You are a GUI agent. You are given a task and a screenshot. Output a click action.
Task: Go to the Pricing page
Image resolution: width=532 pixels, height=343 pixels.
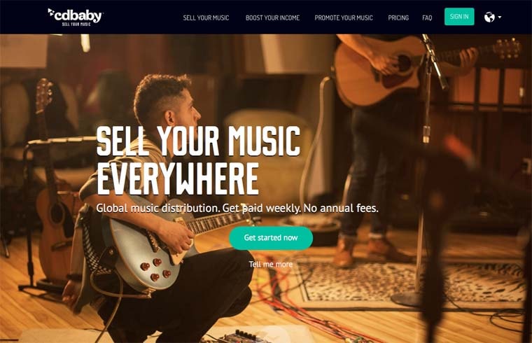(x=398, y=17)
